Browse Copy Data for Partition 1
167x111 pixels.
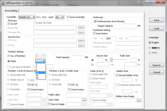point(44,100)
